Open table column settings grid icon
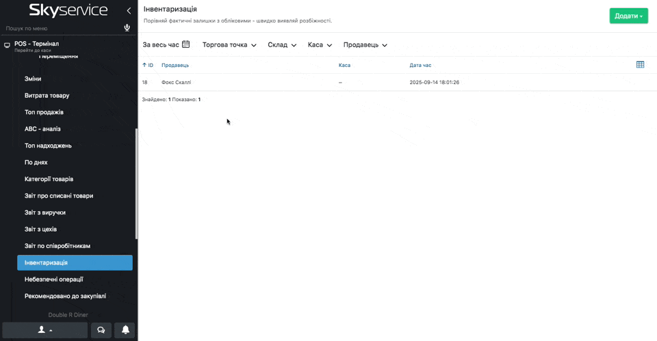Viewport: 657px width, 341px height. (640, 65)
